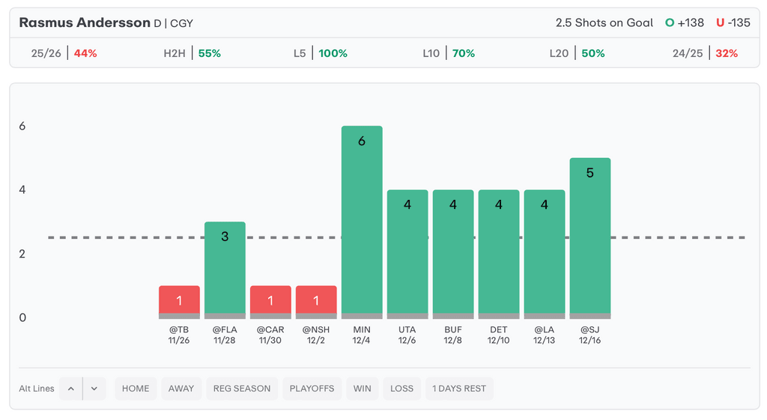This screenshot has width=767, height=420.
Task: Click the Alt Lines up arrow
Action: [x=70, y=389]
